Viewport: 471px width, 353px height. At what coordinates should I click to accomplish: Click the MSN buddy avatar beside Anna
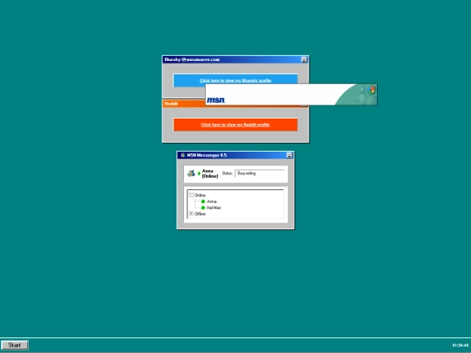[191, 173]
